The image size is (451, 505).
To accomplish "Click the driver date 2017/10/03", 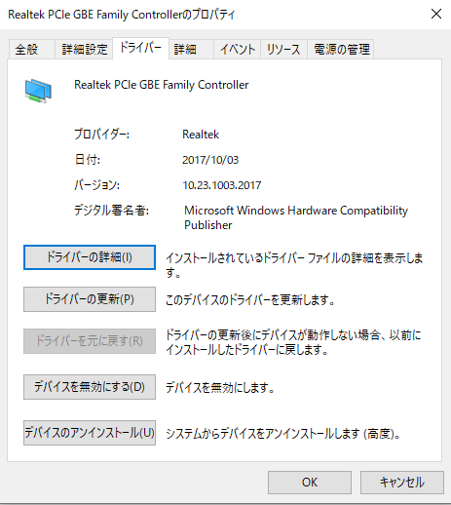I will pyautogui.click(x=210, y=160).
